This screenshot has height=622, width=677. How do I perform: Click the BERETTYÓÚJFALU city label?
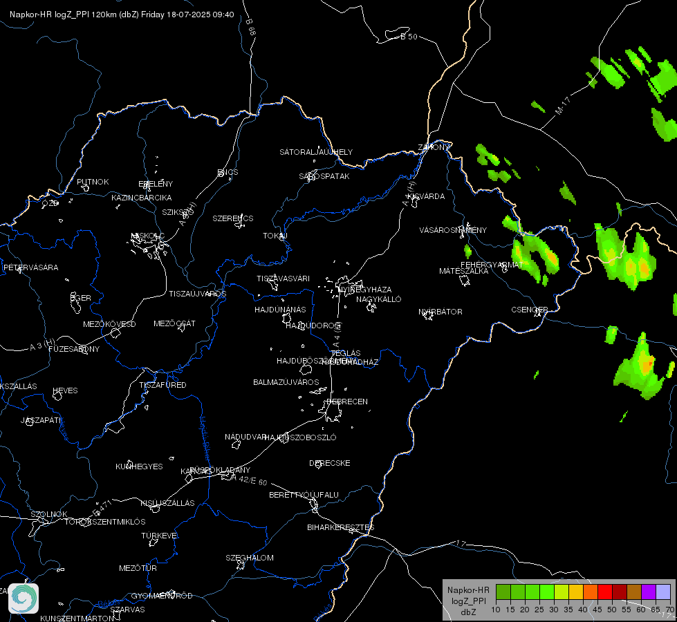(x=304, y=495)
